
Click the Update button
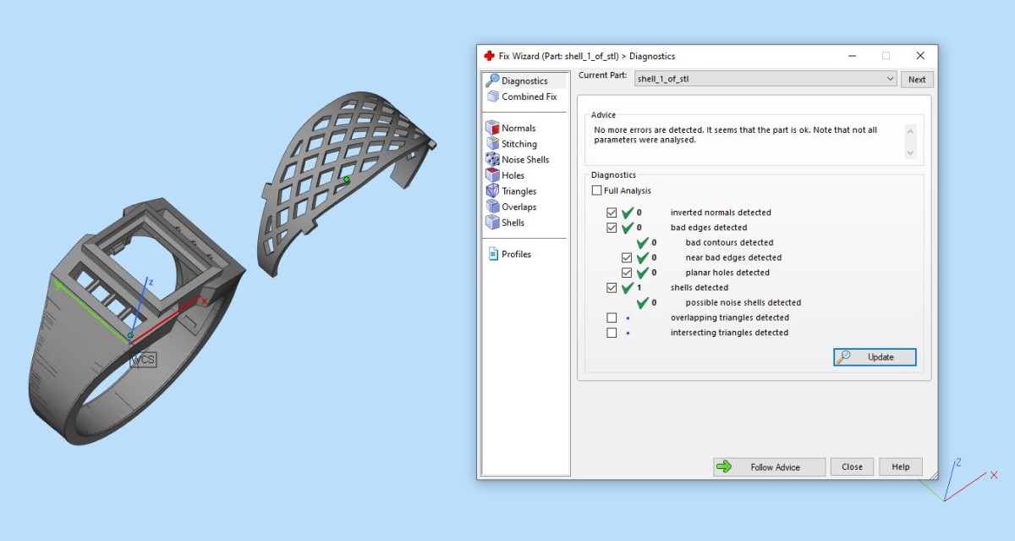(x=875, y=357)
